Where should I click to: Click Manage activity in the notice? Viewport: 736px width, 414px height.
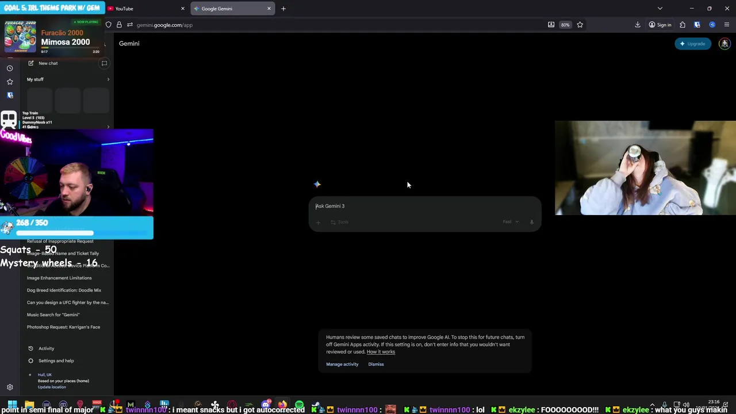pos(342,364)
